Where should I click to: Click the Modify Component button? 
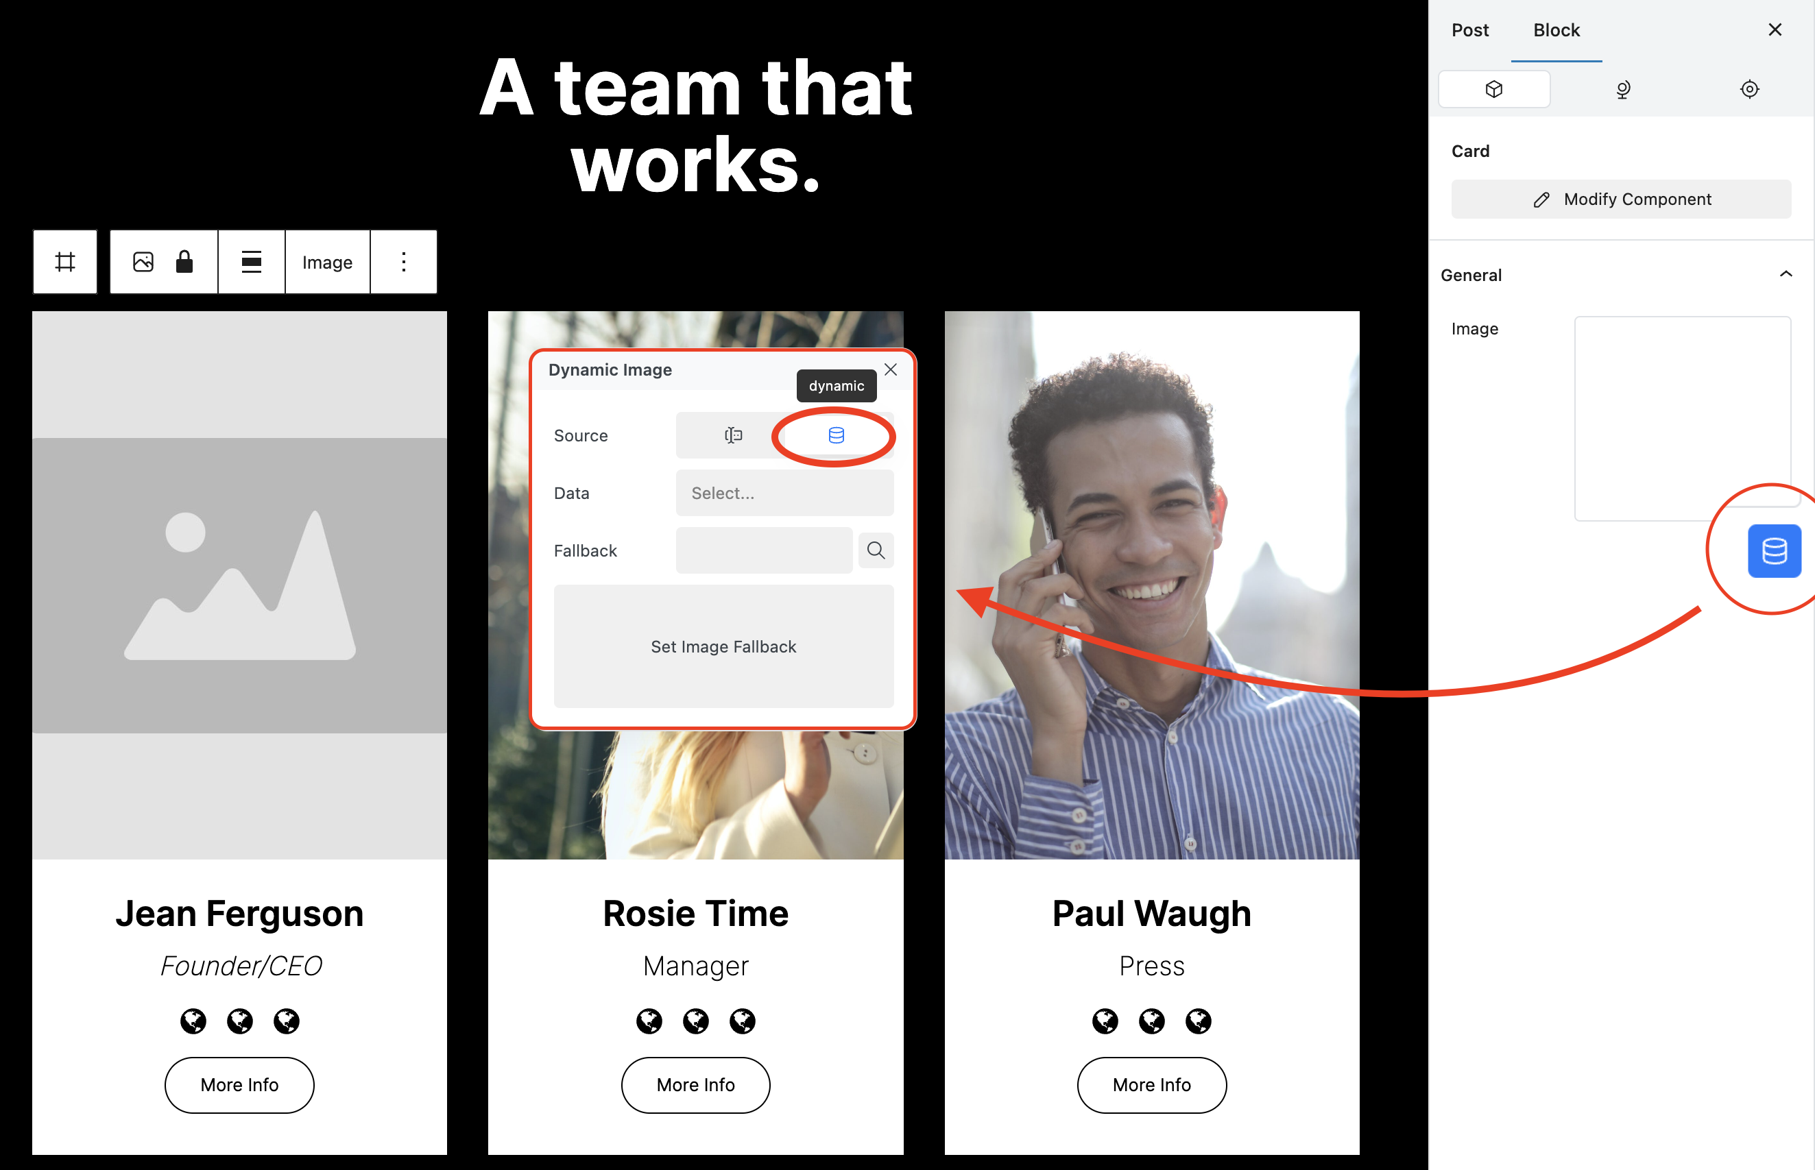tap(1620, 199)
